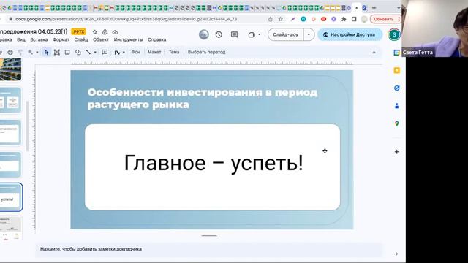This screenshot has height=263, width=468.
Task: Click collaborator avatar in header
Action: click(204, 34)
